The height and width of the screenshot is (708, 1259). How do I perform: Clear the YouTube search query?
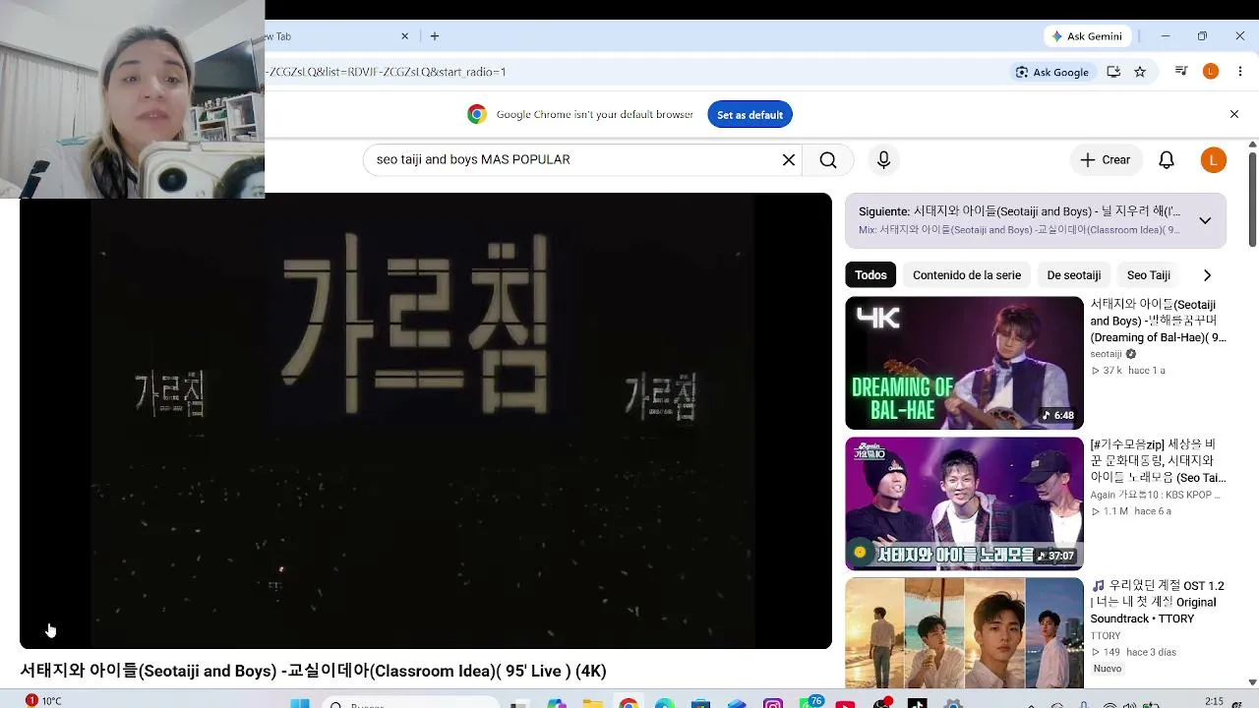click(788, 159)
